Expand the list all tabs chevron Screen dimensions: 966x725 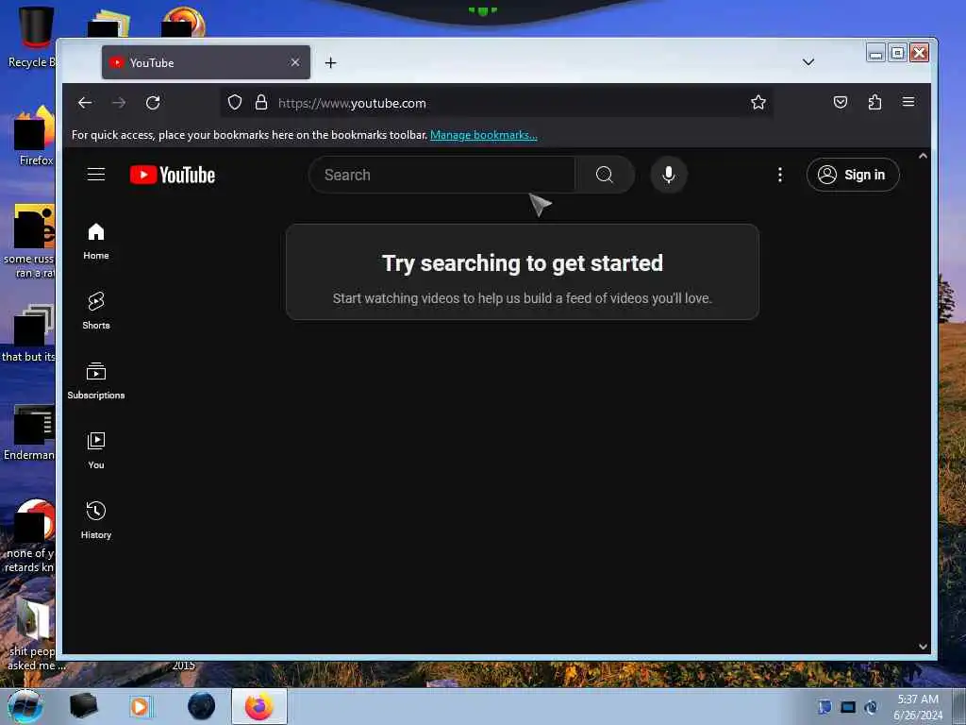[x=808, y=62]
